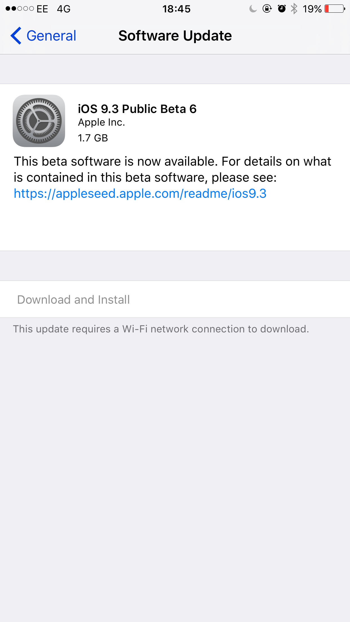Viewport: 350px width, 622px height.
Task: Tap the Wi-Fi requirement notice text
Action: pyautogui.click(x=161, y=329)
